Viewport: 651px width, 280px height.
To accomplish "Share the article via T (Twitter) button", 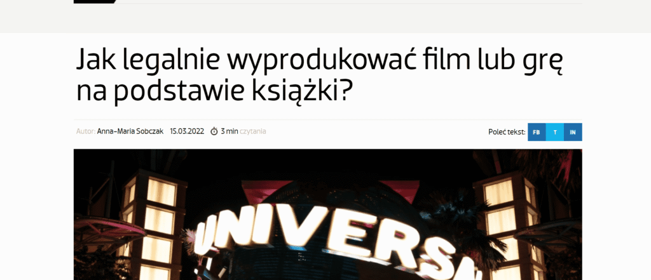I will pos(554,132).
